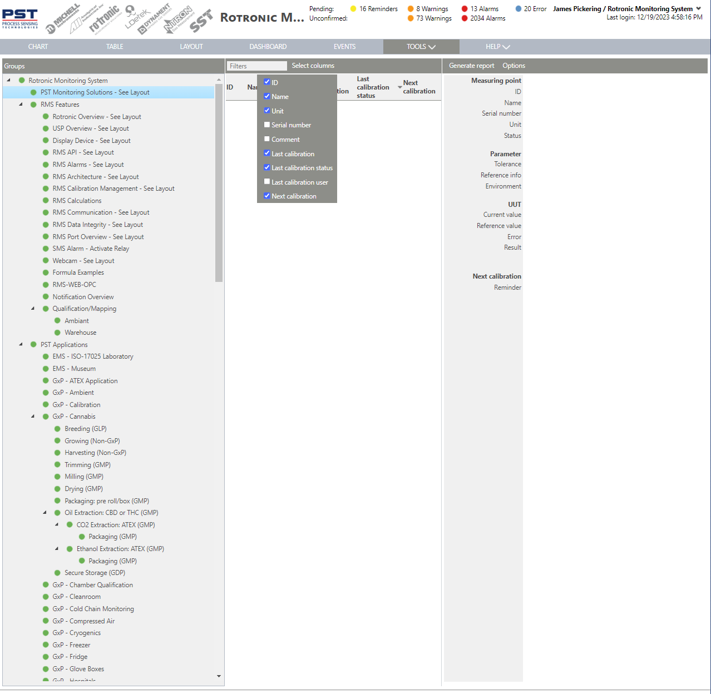Click green dot beside SMS Alarm - Activate Relay
711x694 pixels.
point(46,249)
